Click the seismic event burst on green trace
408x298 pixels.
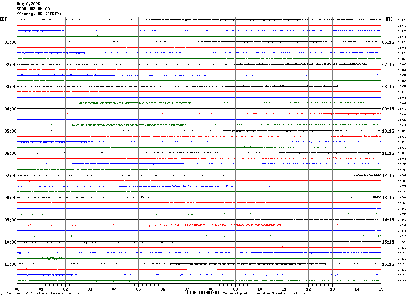pos(52,258)
